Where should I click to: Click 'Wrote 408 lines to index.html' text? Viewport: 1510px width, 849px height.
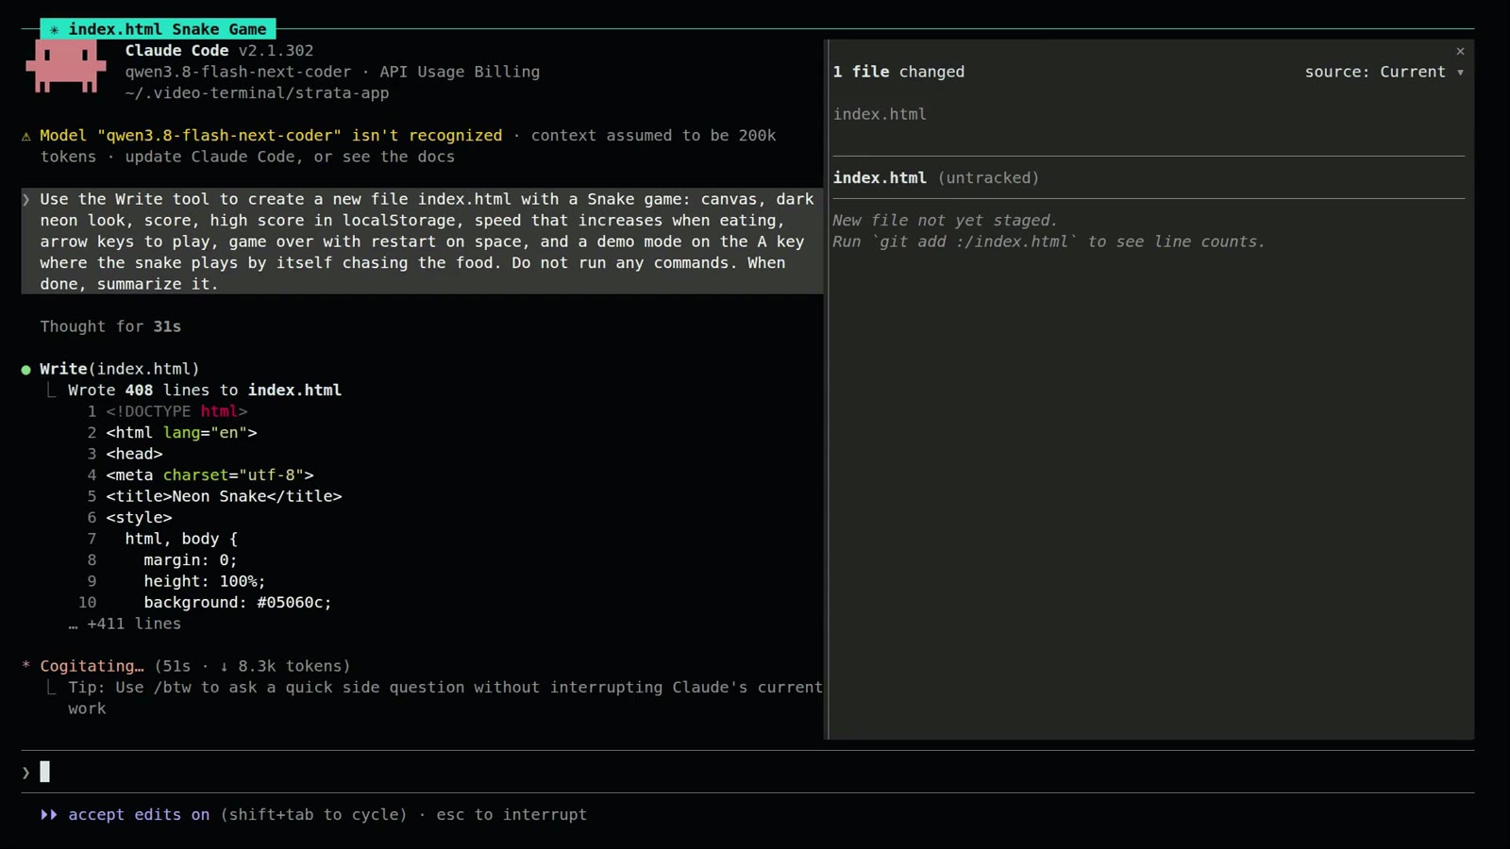205,390
